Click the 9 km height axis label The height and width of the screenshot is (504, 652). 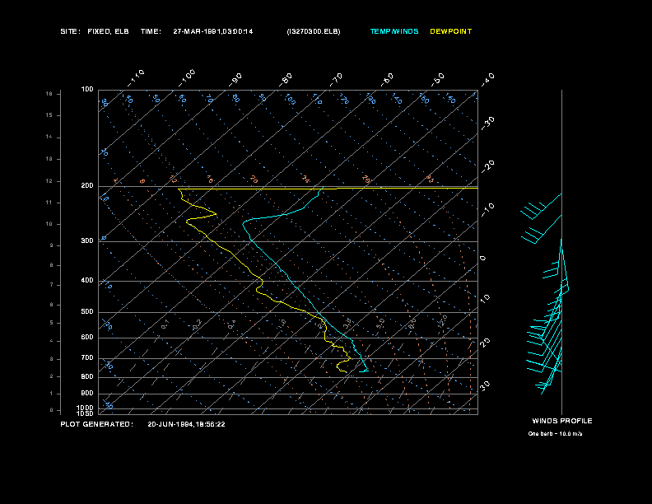52,245
